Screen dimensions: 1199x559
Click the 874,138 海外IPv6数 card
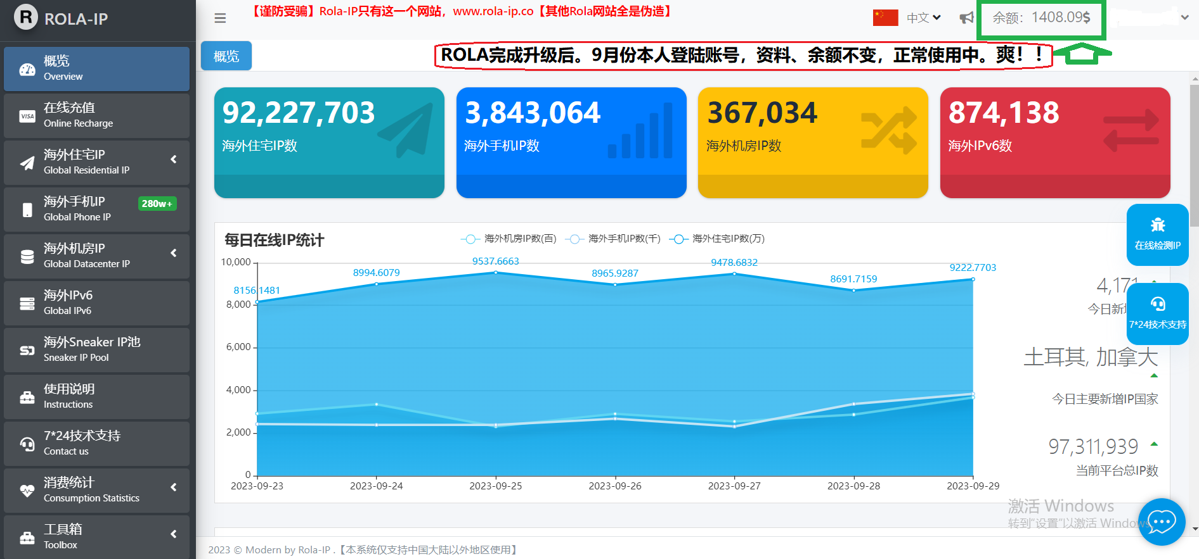tap(1055, 142)
